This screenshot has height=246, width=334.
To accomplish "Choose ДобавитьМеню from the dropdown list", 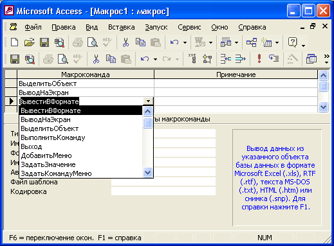I will 81,155.
